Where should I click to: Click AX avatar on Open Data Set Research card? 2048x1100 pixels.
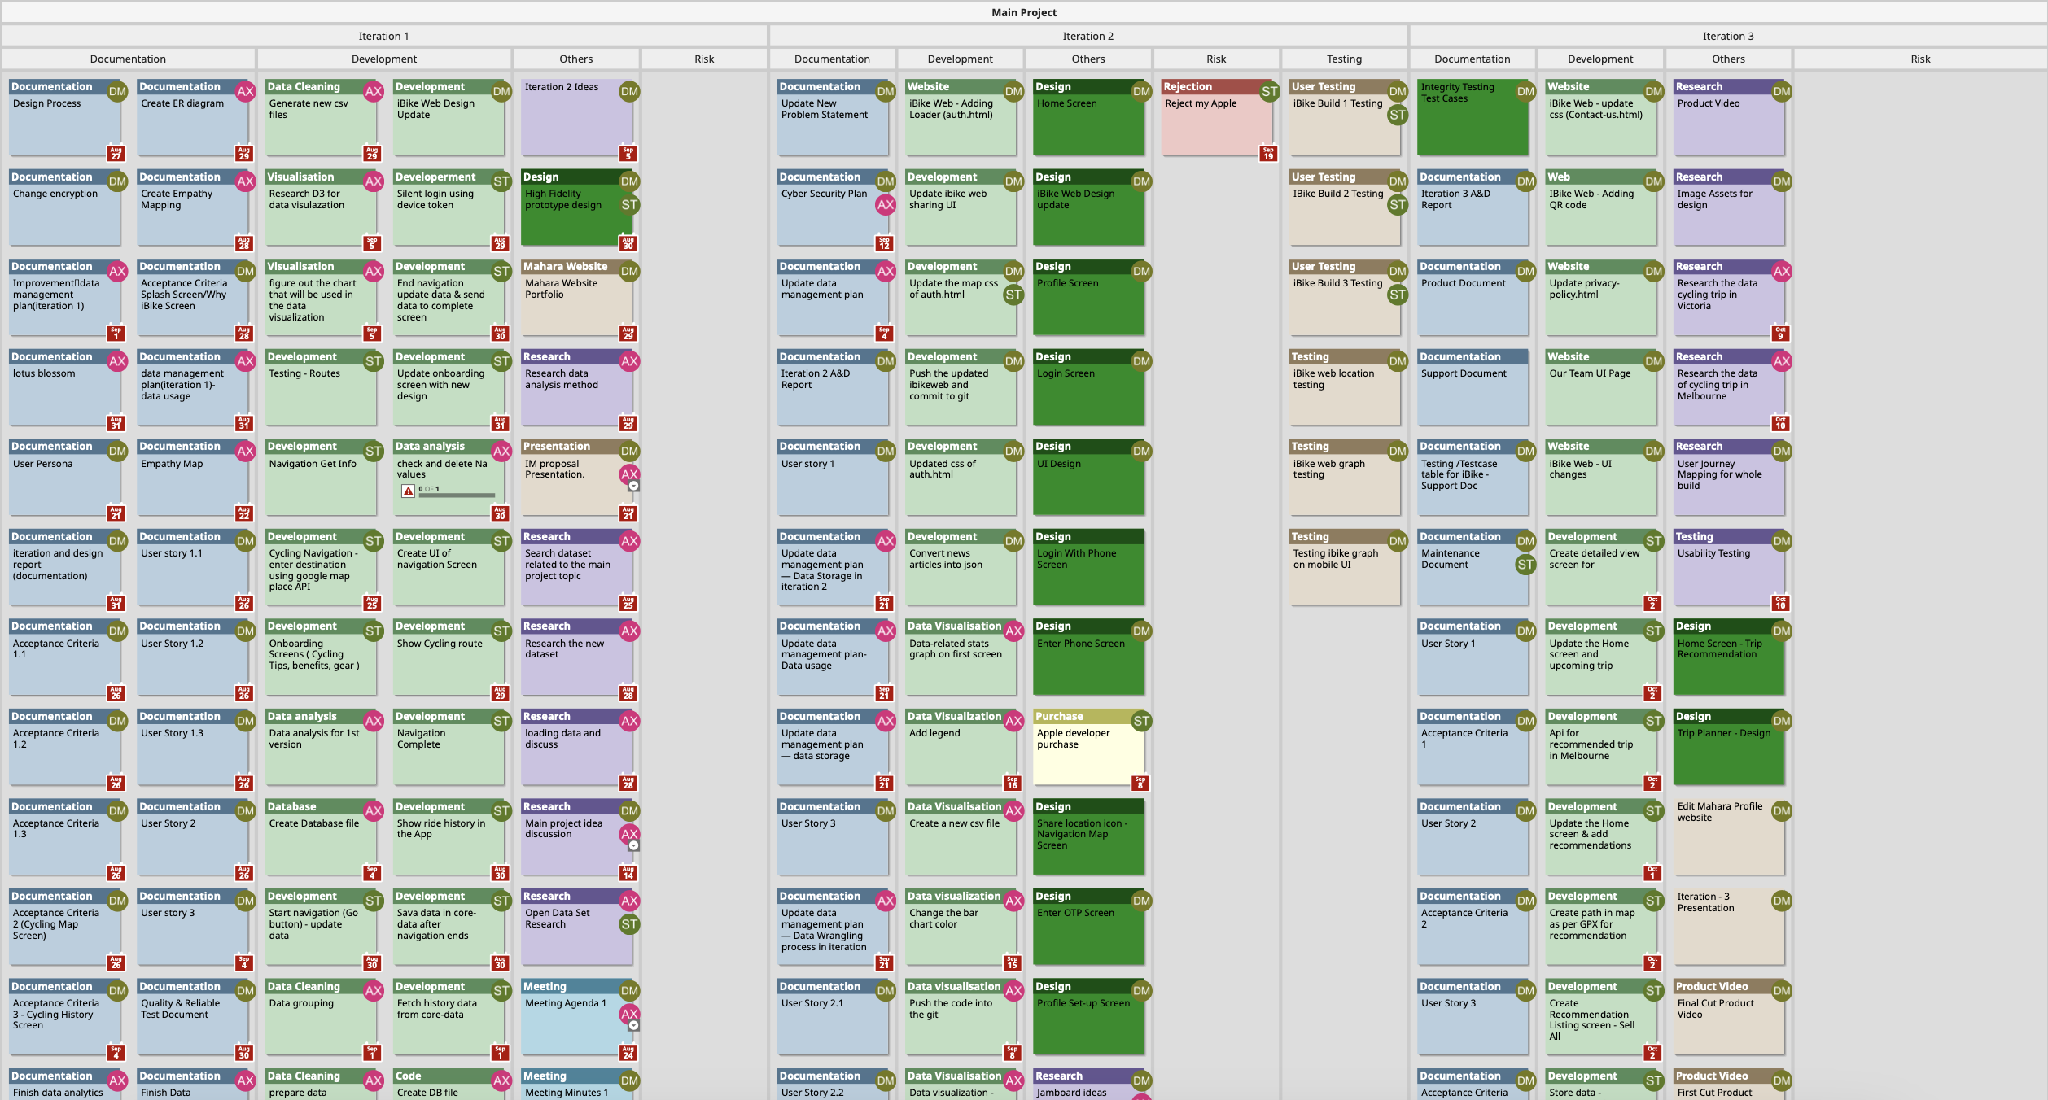[629, 901]
